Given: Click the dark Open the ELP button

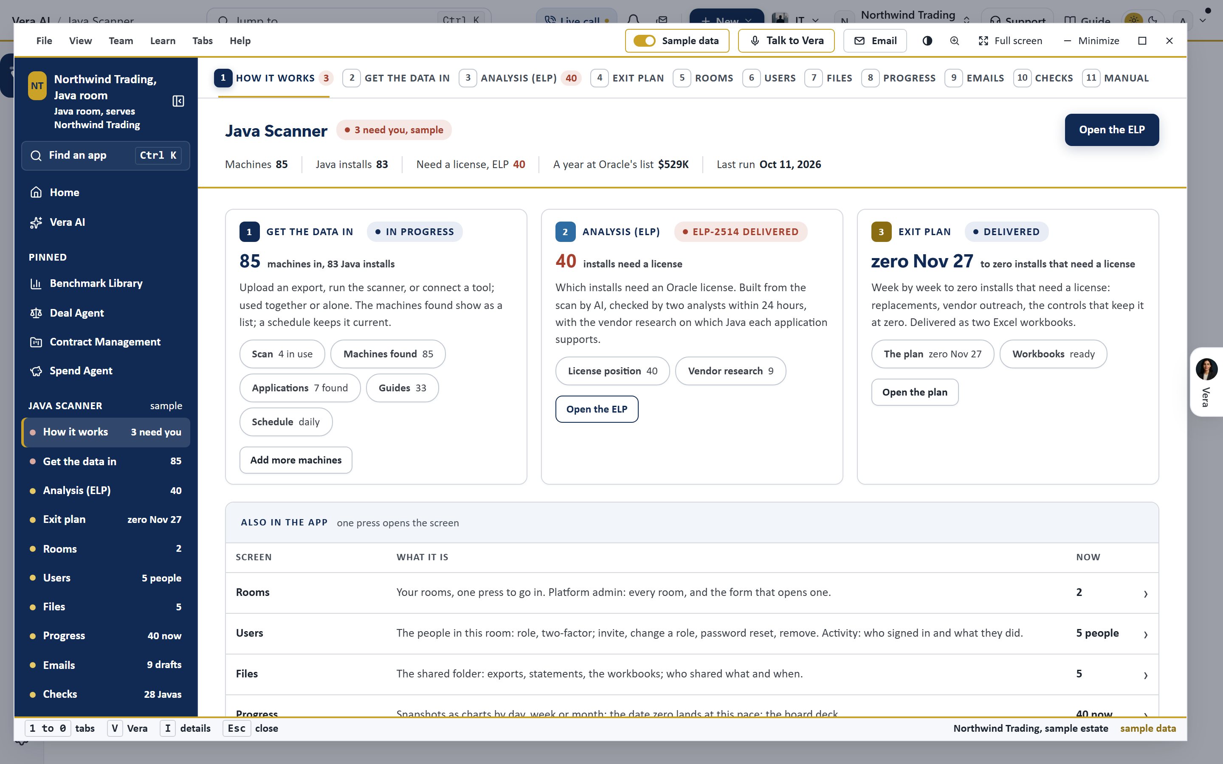Looking at the screenshot, I should pyautogui.click(x=1112, y=130).
